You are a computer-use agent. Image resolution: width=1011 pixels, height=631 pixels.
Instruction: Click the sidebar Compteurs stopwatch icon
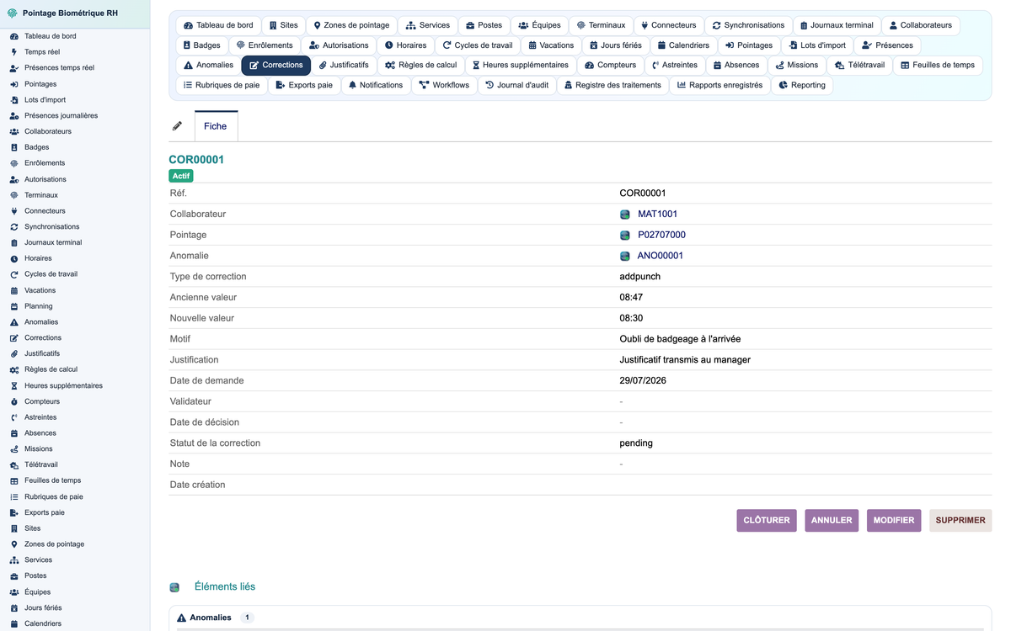coord(14,402)
